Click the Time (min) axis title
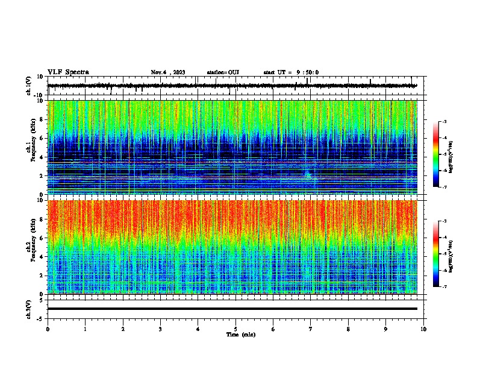Image resolution: width=477 pixels, height=369 pixels. [241, 335]
